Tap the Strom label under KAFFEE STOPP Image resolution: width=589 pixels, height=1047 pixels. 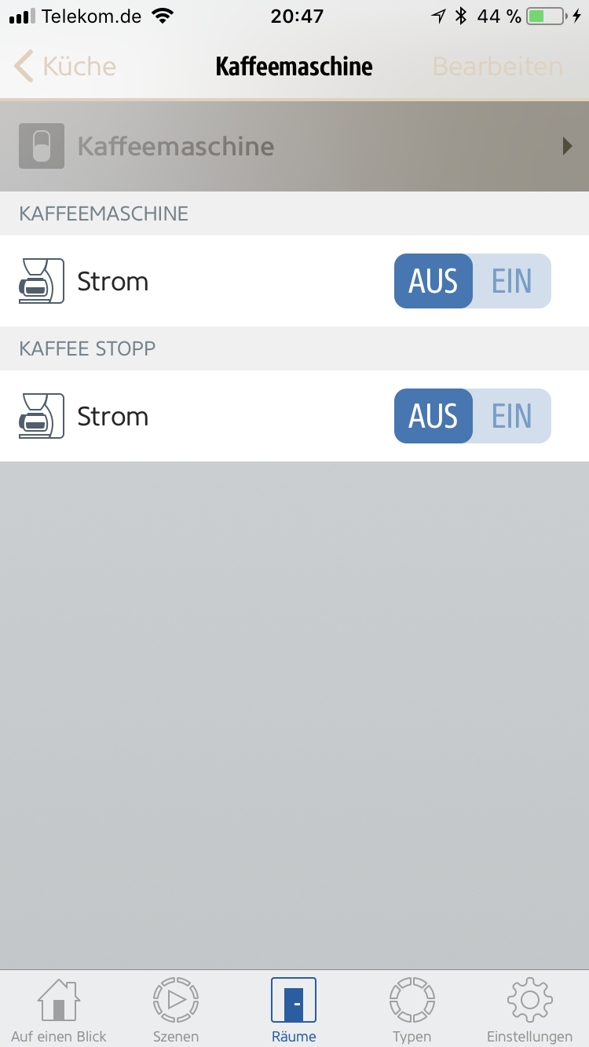coord(112,416)
